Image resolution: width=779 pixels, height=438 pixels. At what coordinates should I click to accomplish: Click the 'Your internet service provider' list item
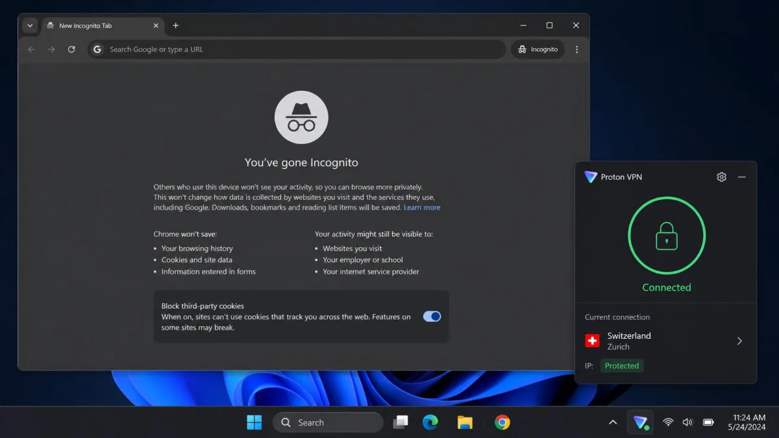(371, 272)
